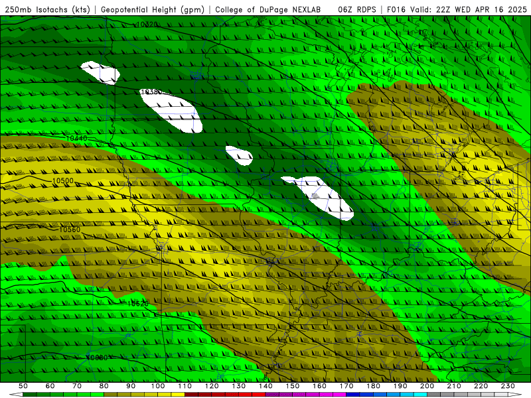Click the olive swatch just right of 80
531x398 pixels.
[x=110, y=395]
